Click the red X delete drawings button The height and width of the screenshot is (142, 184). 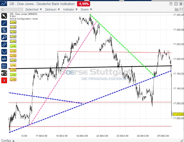click(4, 80)
